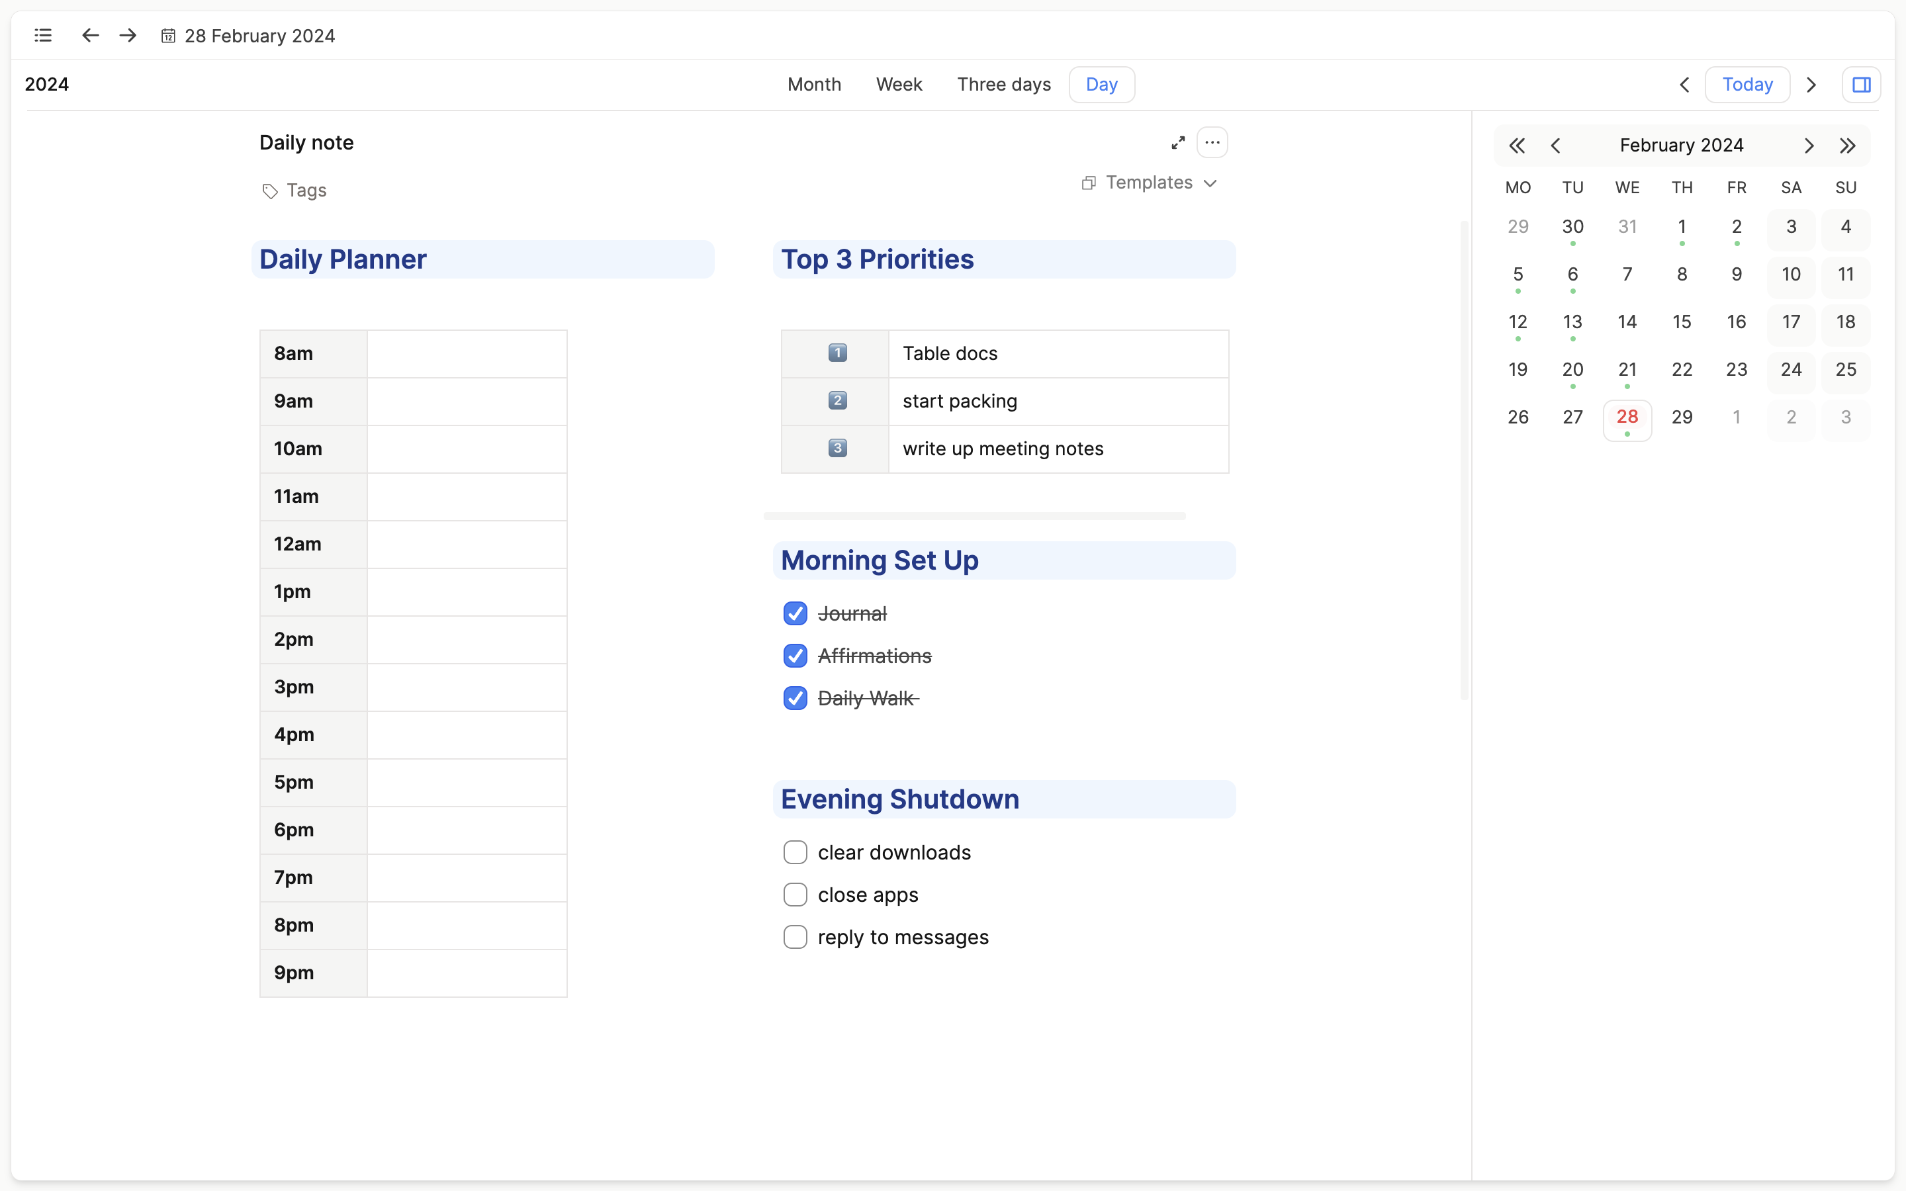
Task: Click the Tags expander in daily note
Action: click(x=293, y=189)
